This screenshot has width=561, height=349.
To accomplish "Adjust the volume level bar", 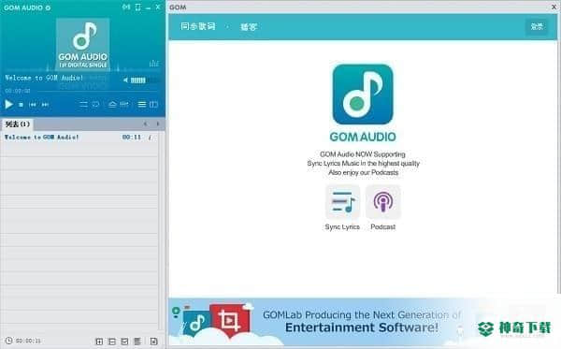I will coord(138,80).
